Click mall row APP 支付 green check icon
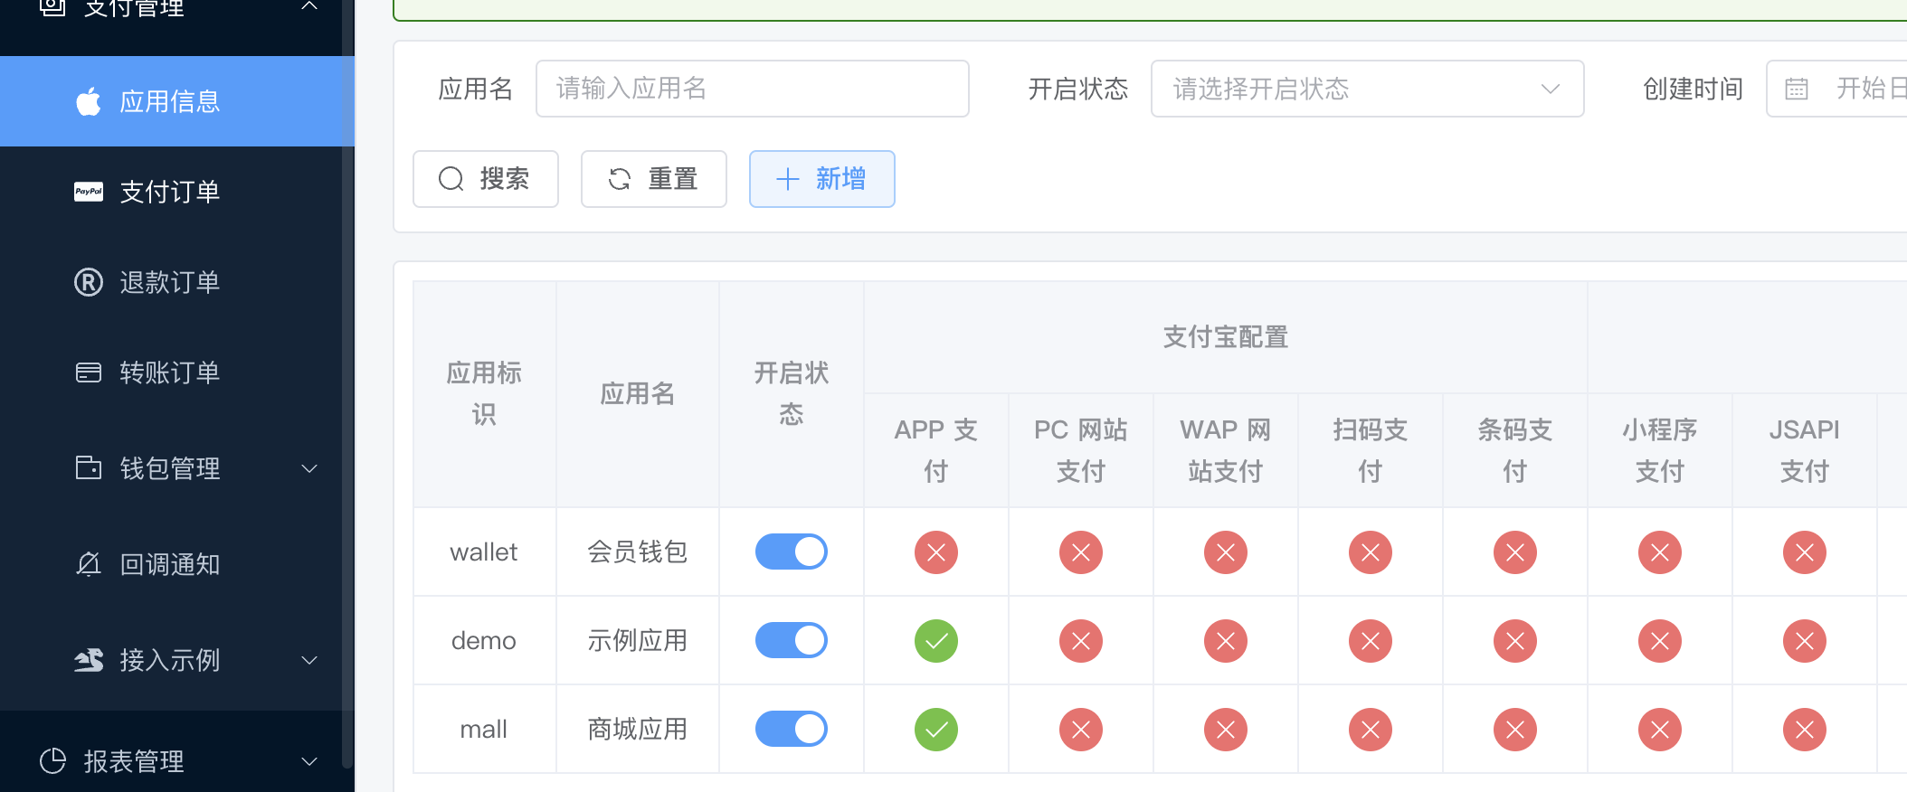The image size is (1907, 792). (x=936, y=730)
